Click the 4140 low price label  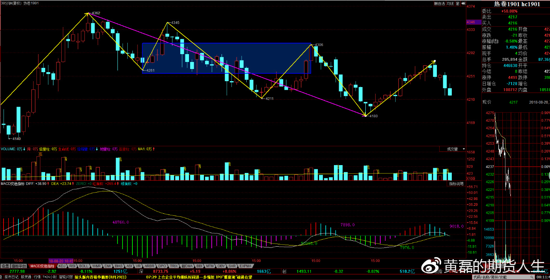click(16, 138)
